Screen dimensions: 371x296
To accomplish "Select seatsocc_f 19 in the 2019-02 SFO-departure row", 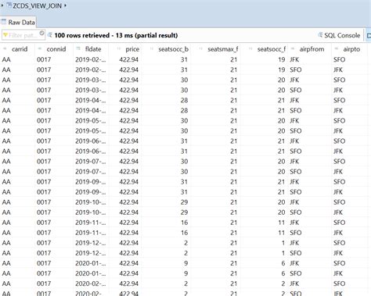I will (x=281, y=70).
